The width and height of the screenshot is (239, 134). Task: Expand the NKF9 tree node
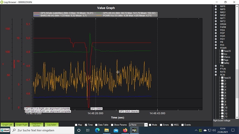click(216, 9)
